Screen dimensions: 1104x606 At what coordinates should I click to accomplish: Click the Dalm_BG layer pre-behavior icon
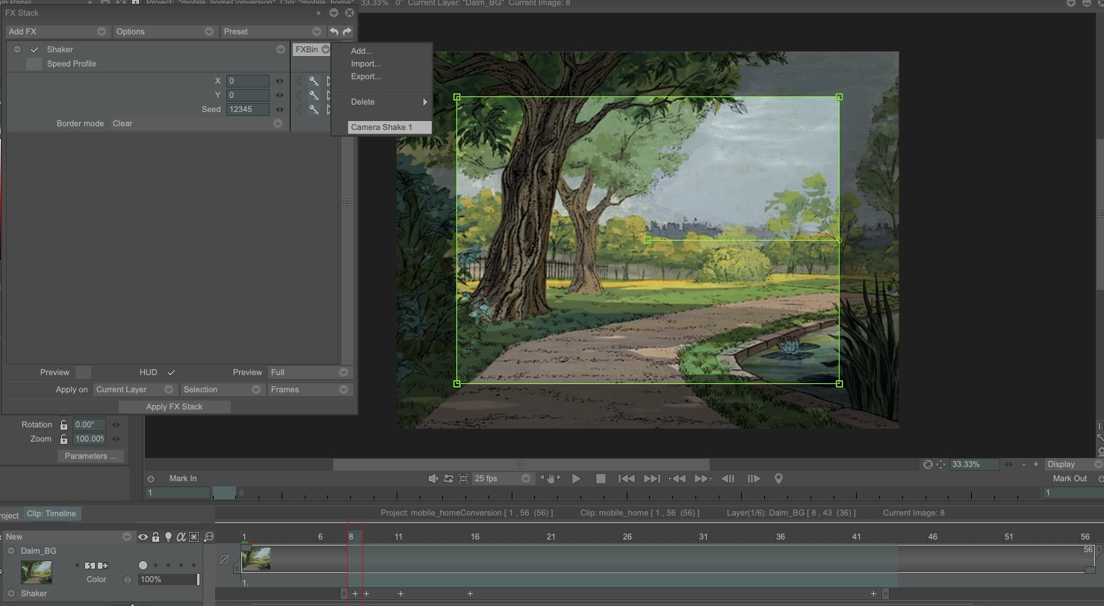coord(90,566)
